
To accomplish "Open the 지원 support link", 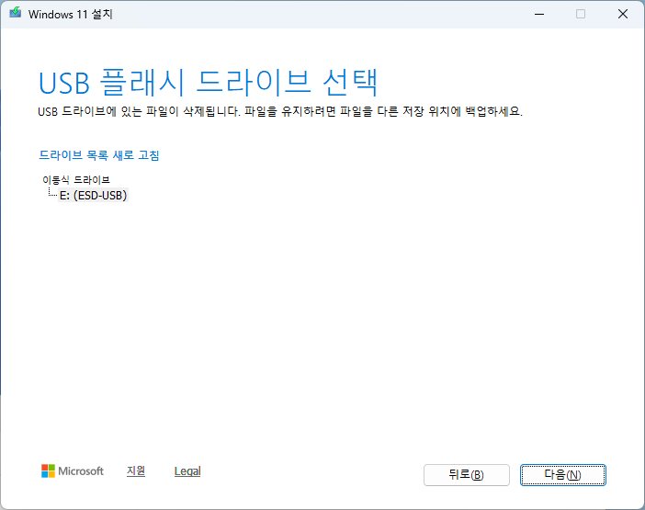I will tap(136, 470).
